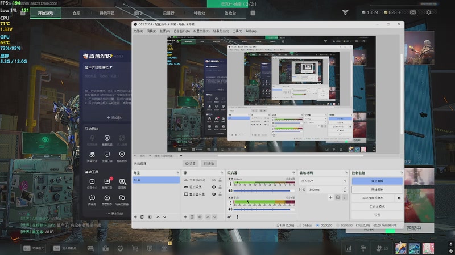
Task: Open options dots for second desktop audio track
Action: (230, 203)
